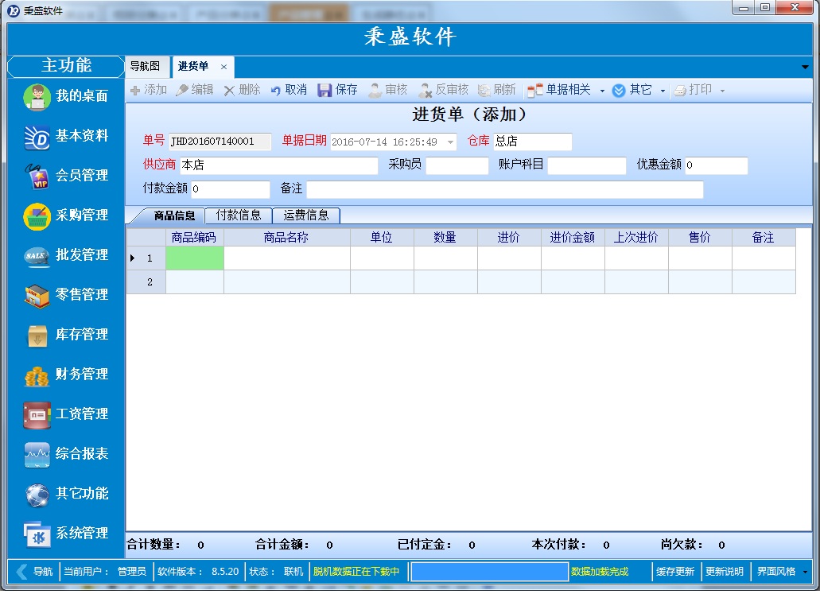The image size is (820, 594).
Task: Open 会员管理 VIP icon
Action: coord(37,177)
